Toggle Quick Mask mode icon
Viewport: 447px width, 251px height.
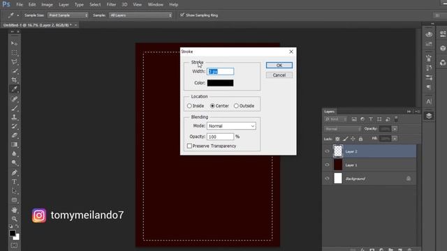(x=14, y=245)
